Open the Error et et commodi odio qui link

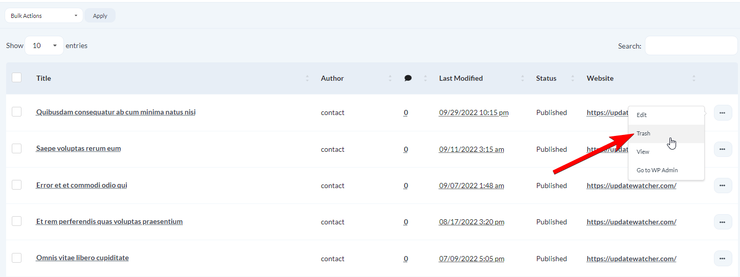point(82,186)
